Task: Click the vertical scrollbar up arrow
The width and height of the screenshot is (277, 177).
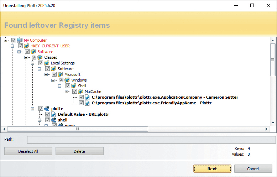Action: (x=273, y=41)
